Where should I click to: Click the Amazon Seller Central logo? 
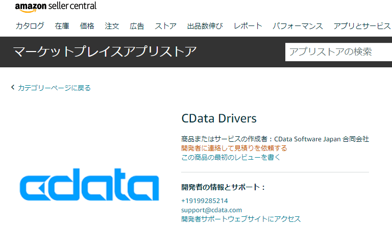[56, 7]
